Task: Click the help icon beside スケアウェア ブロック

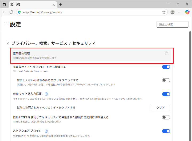Action: tap(46, 131)
